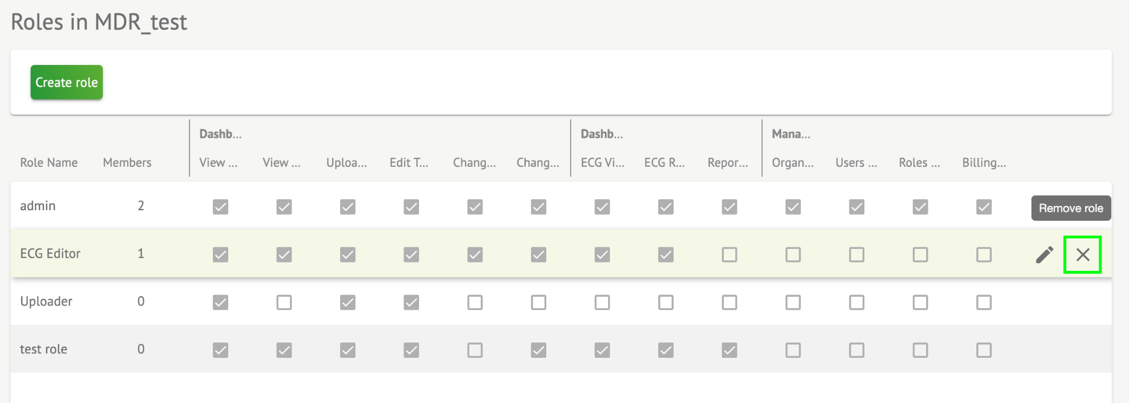Uncheck ECG Vi... checkbox for test role
This screenshot has width=1129, height=403.
click(x=602, y=350)
